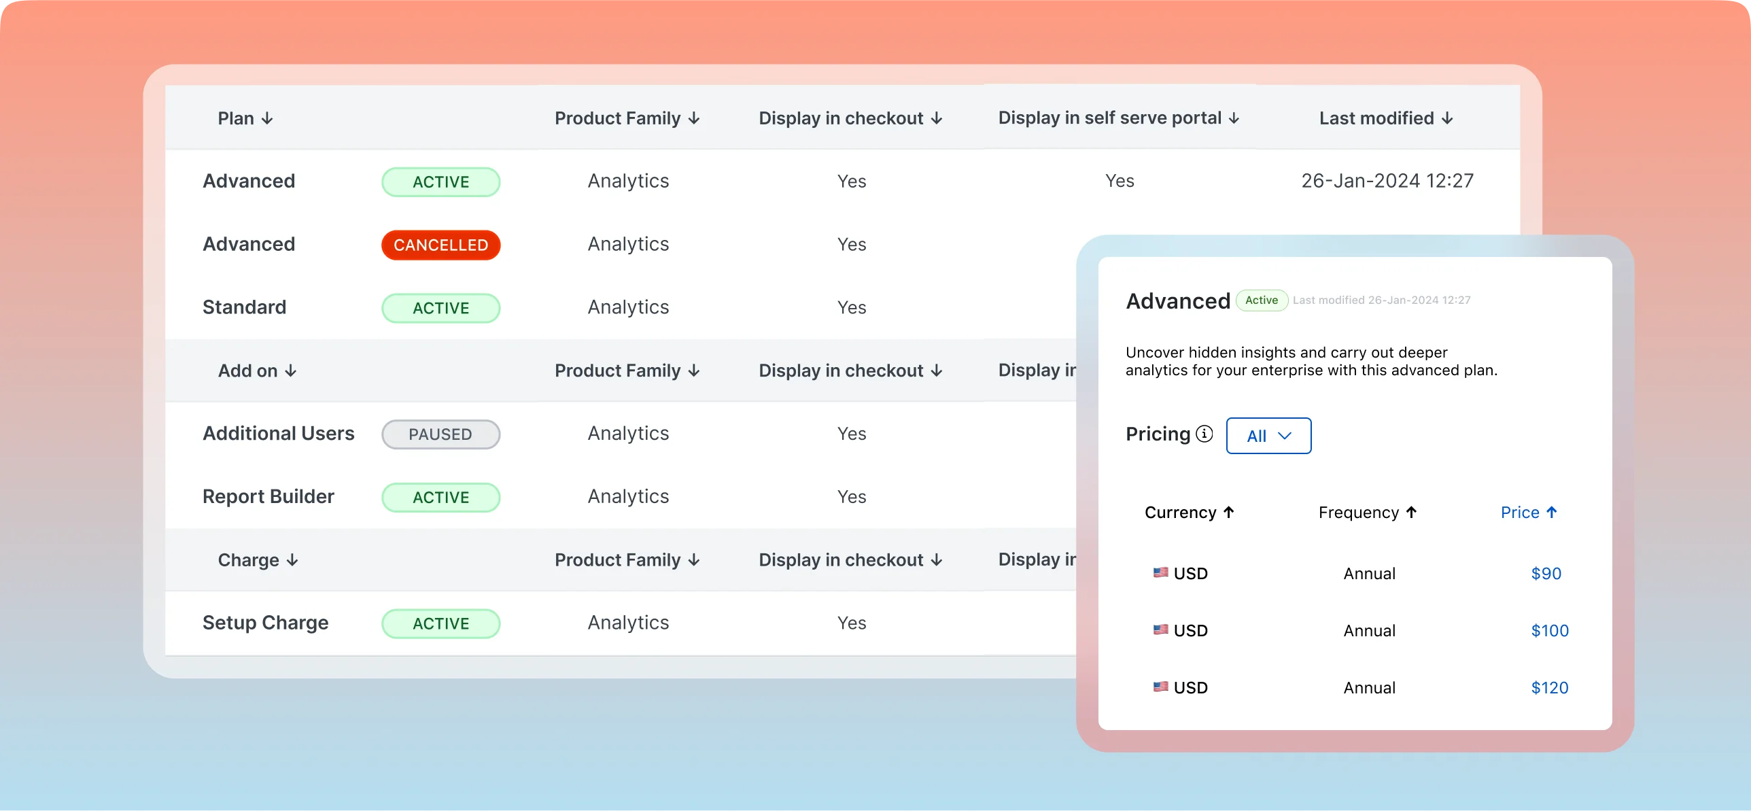Click the Active tag beside Advanced title
This screenshot has width=1751, height=811.
pos(1261,300)
